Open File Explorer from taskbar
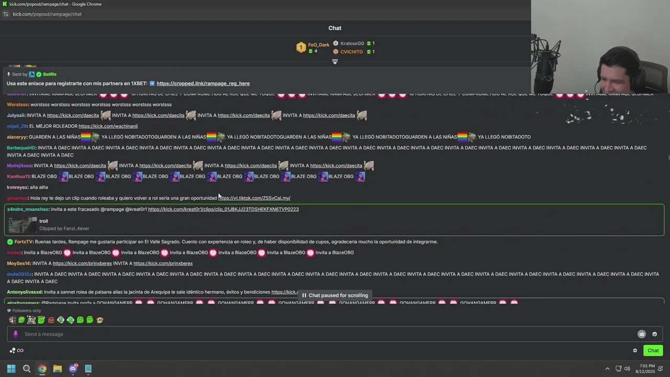 click(58, 369)
